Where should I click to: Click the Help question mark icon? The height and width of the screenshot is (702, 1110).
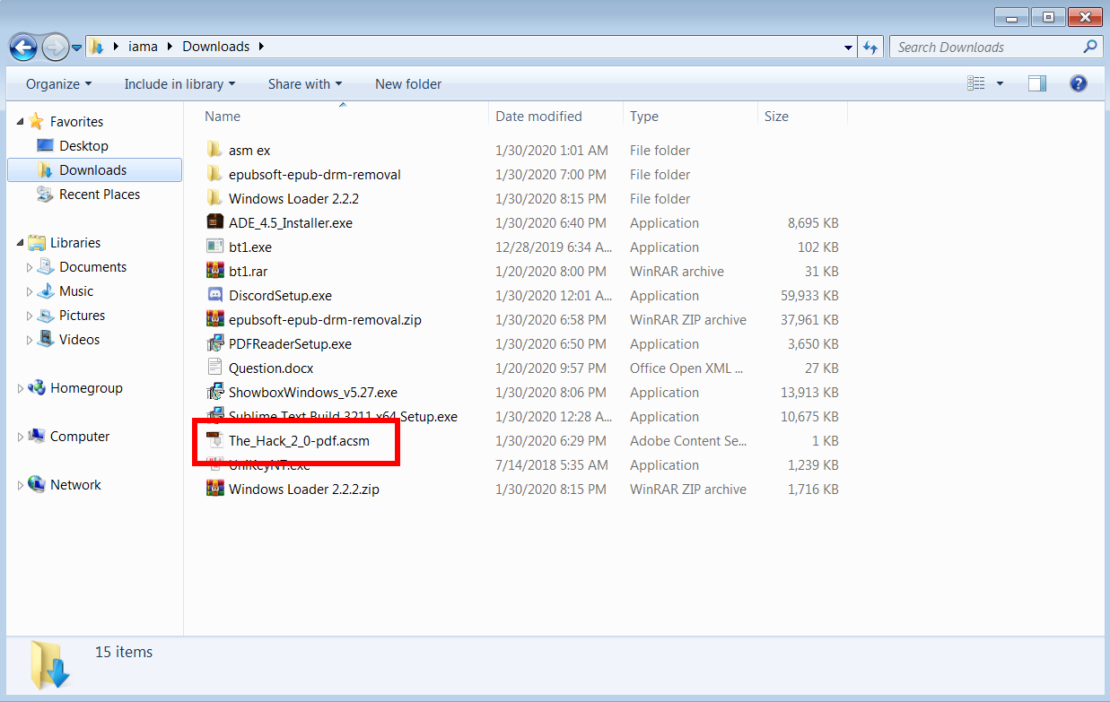[x=1079, y=83]
